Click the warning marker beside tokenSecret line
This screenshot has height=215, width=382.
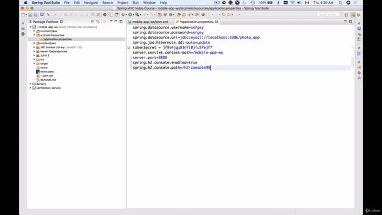click(x=129, y=48)
